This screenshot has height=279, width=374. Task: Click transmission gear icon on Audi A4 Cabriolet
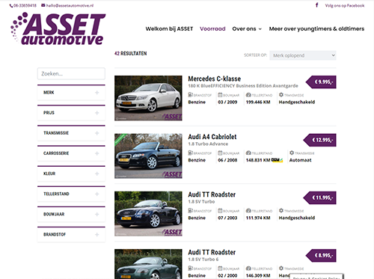(292, 153)
